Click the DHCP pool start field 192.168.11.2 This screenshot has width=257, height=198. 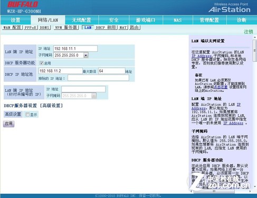61,71
